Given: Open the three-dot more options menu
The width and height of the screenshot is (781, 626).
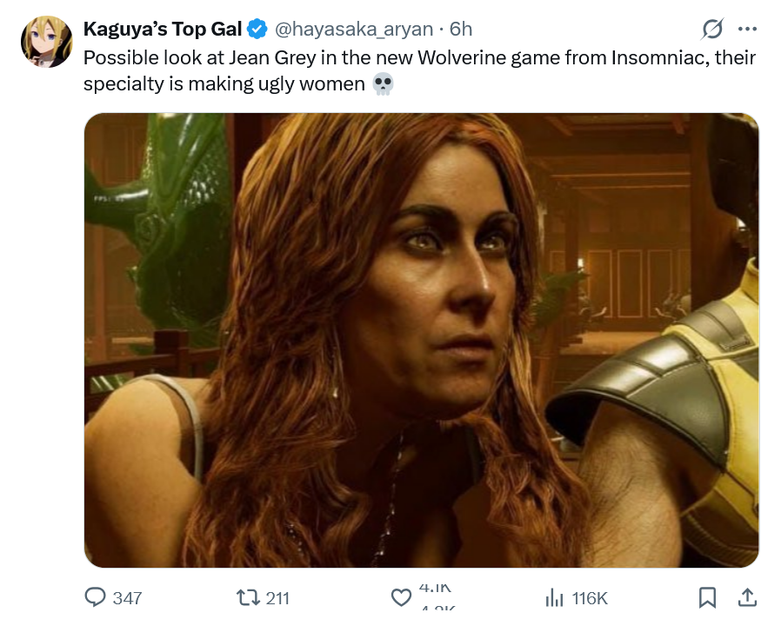Looking at the screenshot, I should (747, 29).
